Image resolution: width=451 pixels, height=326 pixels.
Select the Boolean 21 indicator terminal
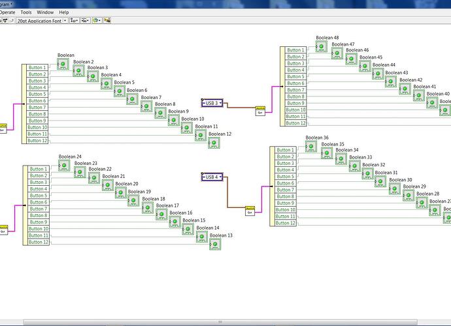108,185
